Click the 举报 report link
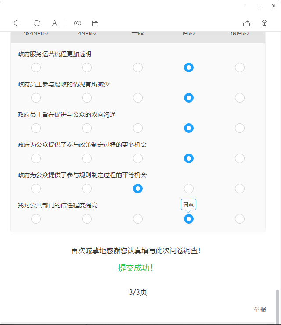 [260, 310]
